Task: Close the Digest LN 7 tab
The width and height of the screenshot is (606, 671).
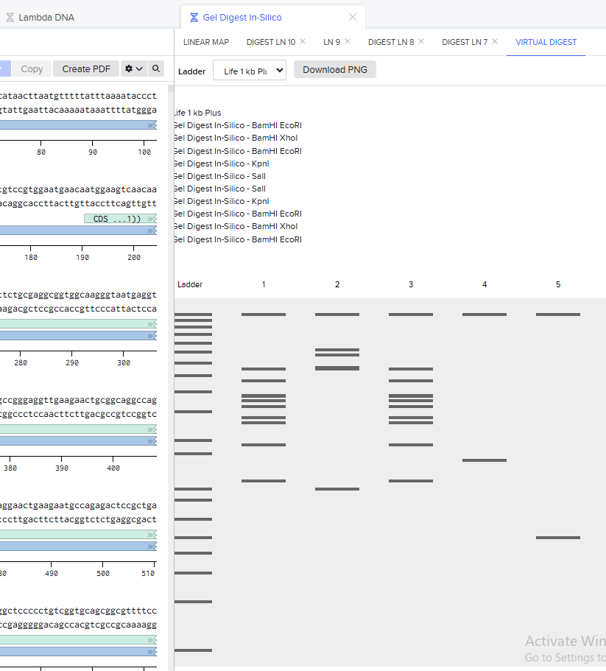Action: pyautogui.click(x=495, y=42)
